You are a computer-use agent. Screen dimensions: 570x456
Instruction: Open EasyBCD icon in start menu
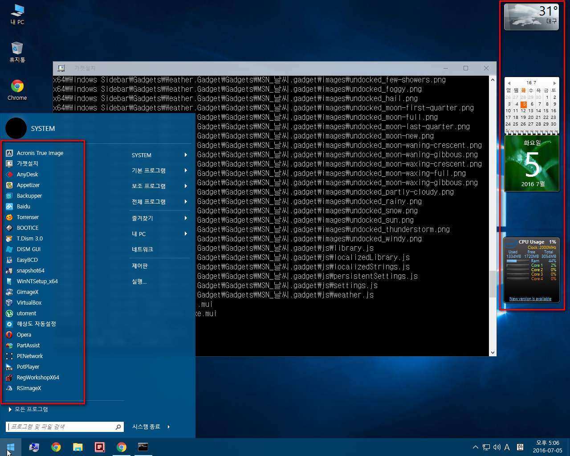[x=9, y=260]
